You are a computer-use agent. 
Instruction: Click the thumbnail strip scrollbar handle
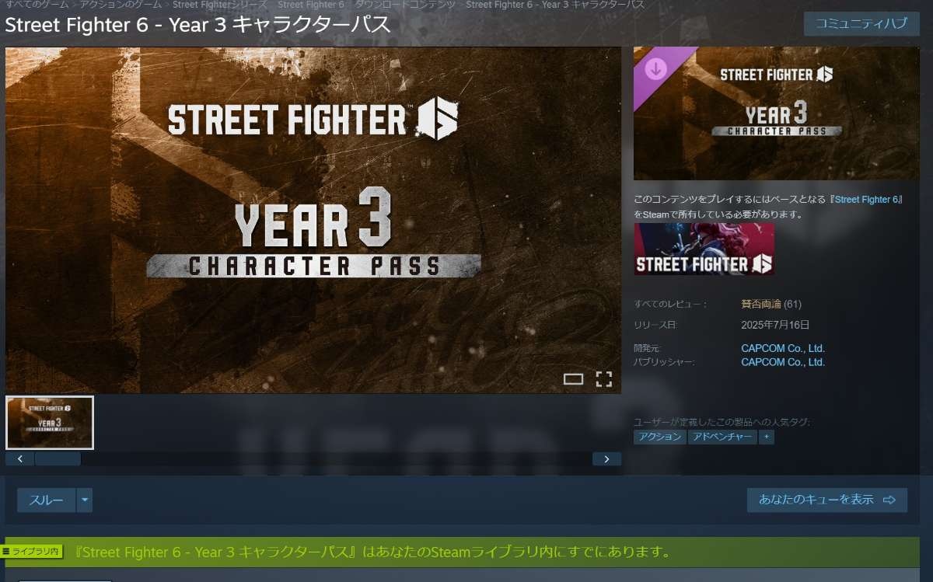coord(58,458)
